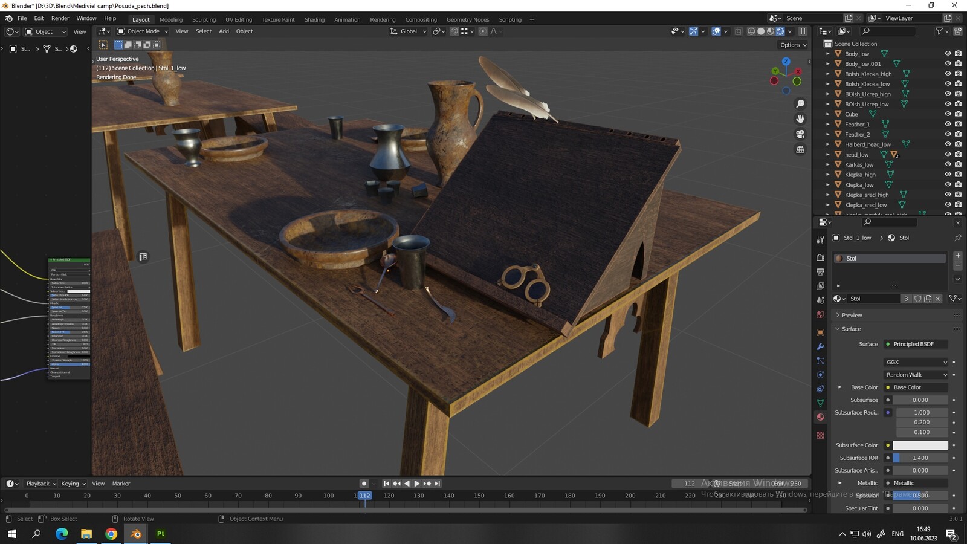Toggle Show Overlays in the viewport header
Screen dimensions: 967x544
point(716,31)
